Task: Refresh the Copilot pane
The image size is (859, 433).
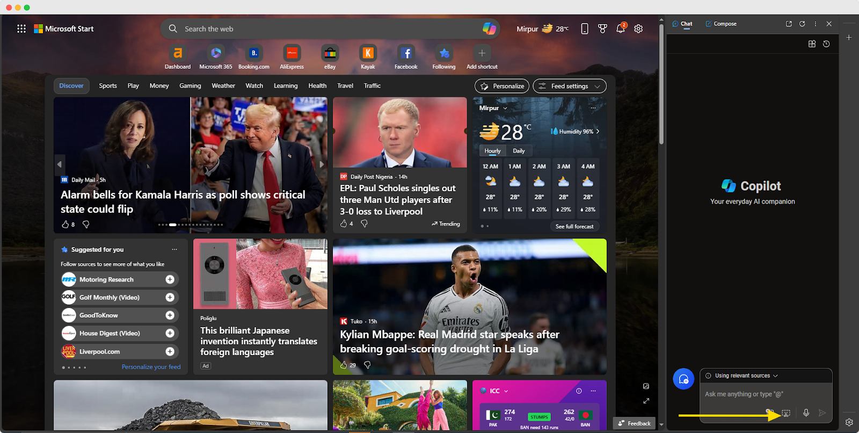Action: point(802,24)
